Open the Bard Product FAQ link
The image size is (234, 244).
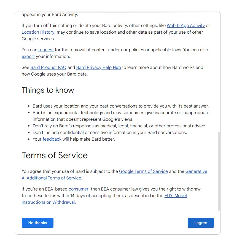48,68
